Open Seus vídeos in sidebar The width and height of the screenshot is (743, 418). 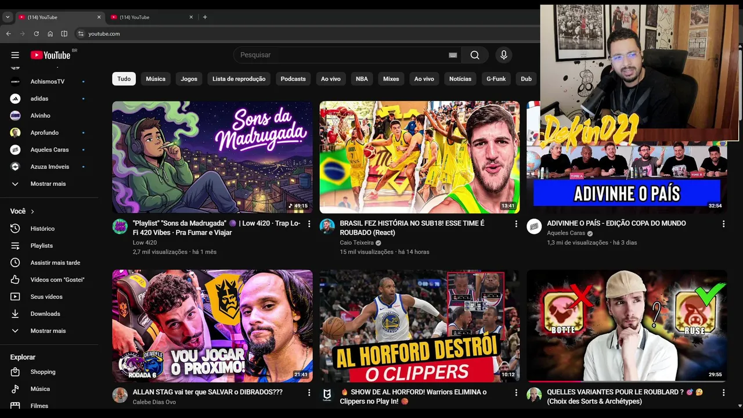[x=46, y=297]
